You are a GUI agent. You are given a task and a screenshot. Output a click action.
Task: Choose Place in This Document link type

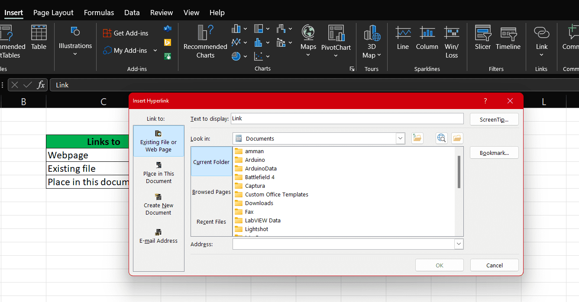tap(158, 173)
